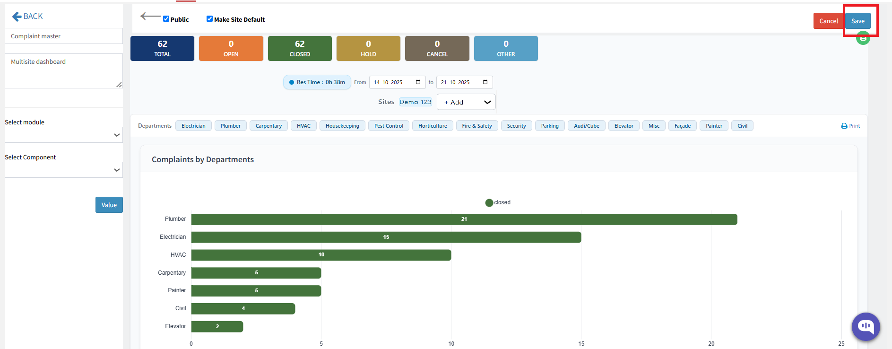Select the OPEN status tile
Viewport: 892px width, 349px height.
click(231, 49)
